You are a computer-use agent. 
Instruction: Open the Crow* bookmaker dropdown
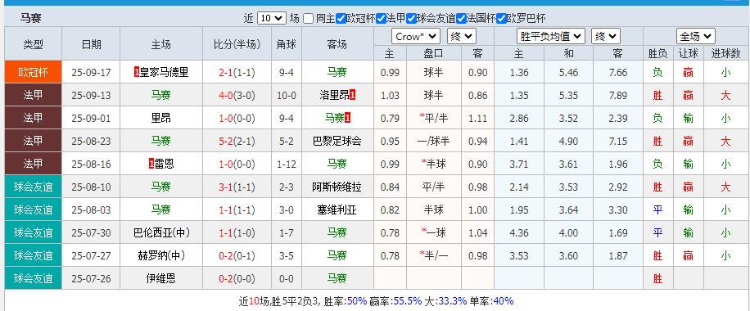click(x=416, y=36)
